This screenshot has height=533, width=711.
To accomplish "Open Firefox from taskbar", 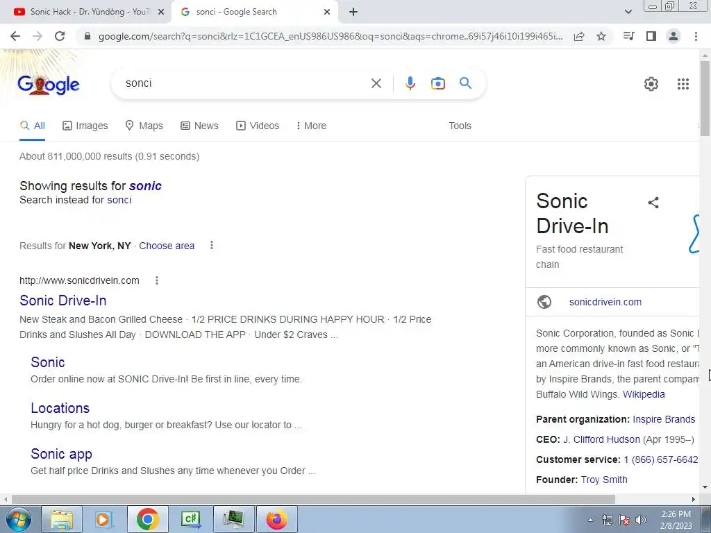I will point(277,519).
